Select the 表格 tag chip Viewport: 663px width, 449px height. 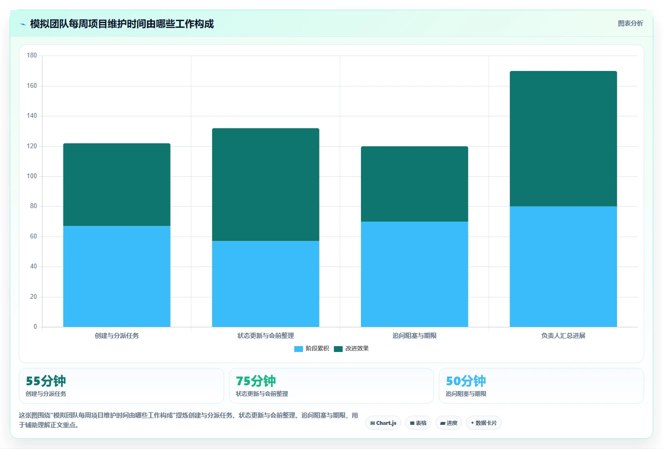pos(418,423)
